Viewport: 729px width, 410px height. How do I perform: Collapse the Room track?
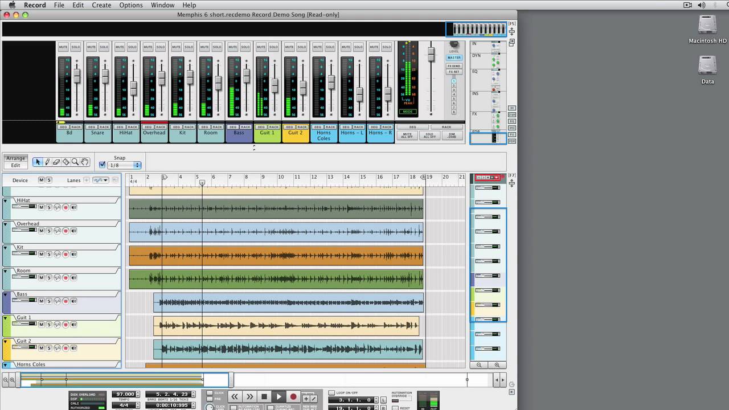tap(6, 270)
